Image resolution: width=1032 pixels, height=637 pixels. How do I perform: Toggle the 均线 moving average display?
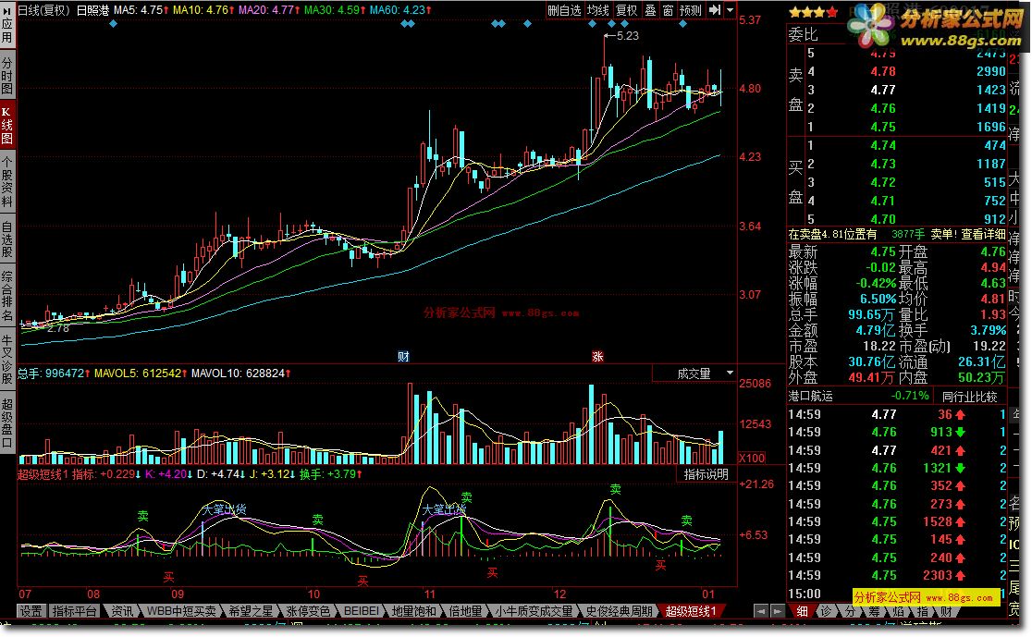click(x=598, y=10)
